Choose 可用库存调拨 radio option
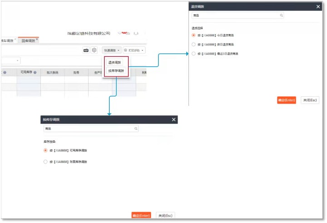Image resolution: width=327 pixels, height=223 pixels. coord(45,150)
